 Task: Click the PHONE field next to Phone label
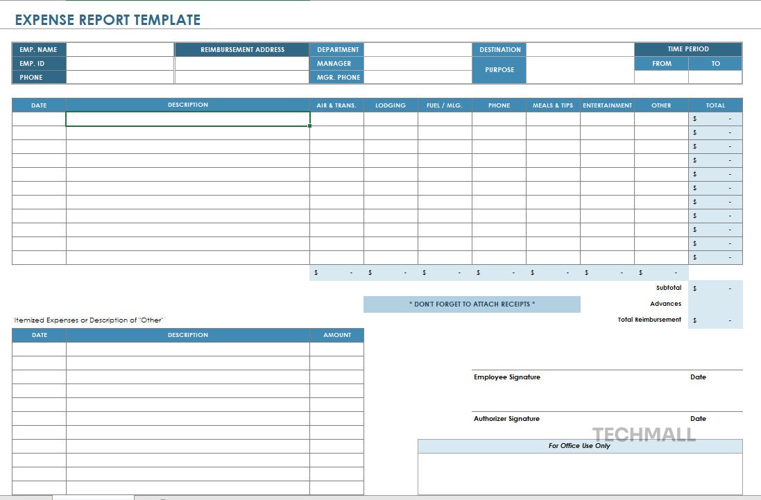coord(118,77)
